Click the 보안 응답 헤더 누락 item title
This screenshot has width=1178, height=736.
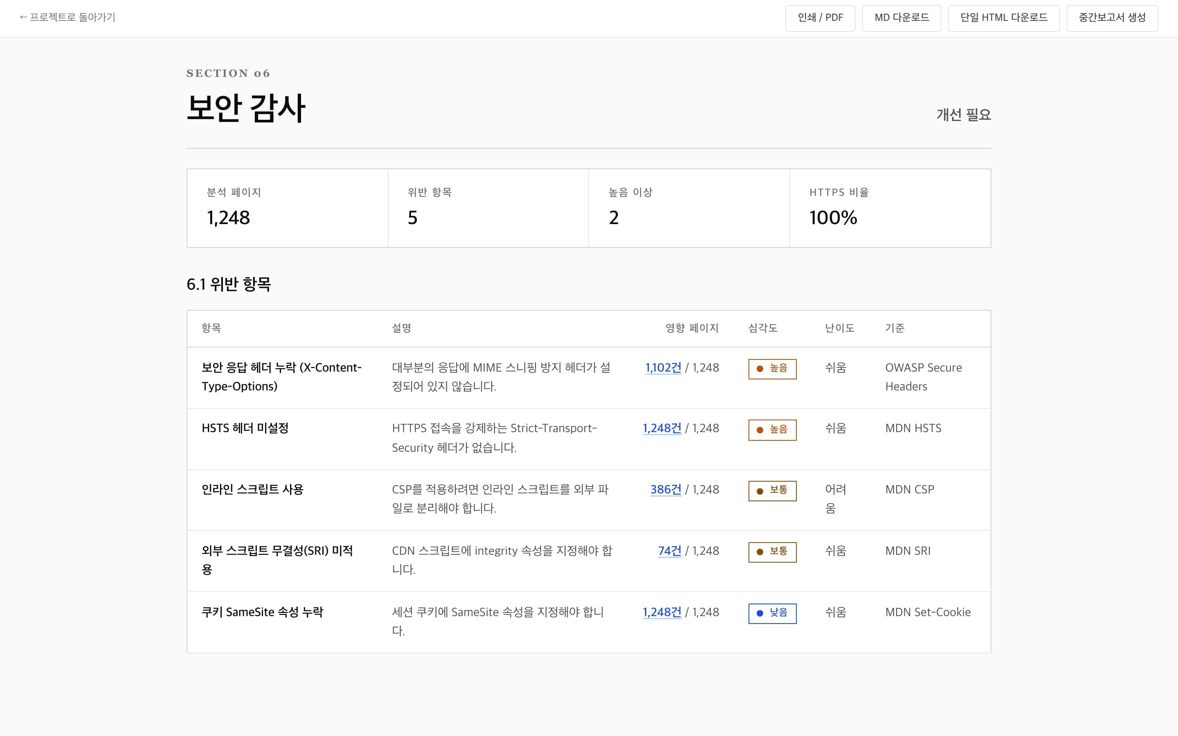coord(282,377)
